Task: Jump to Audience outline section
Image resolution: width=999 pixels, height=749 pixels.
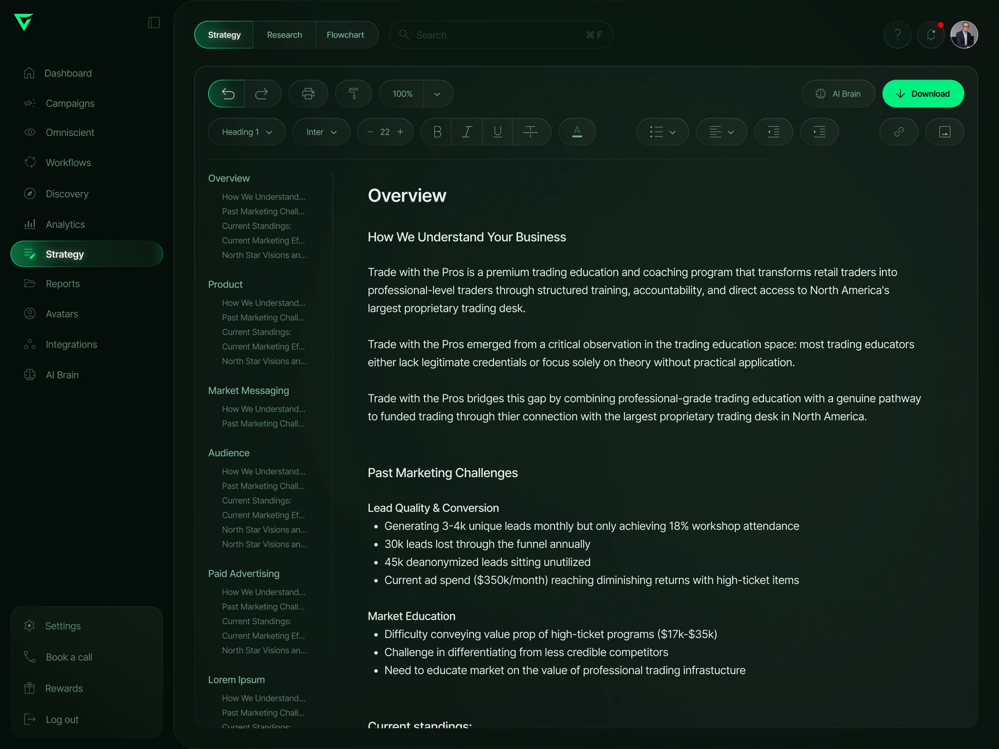Action: coord(229,453)
